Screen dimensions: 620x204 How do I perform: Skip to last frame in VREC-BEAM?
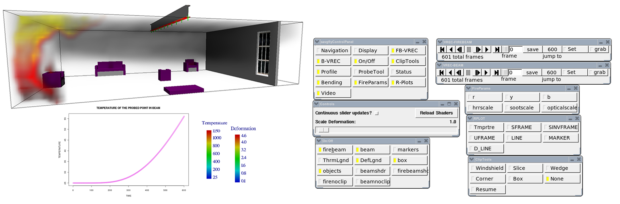[x=496, y=73]
